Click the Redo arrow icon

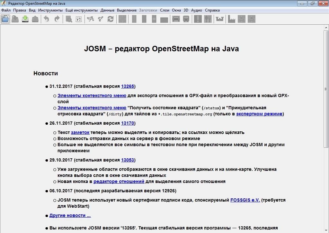[x=57, y=19]
